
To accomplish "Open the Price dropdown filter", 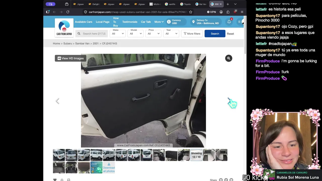I will 153,33.
